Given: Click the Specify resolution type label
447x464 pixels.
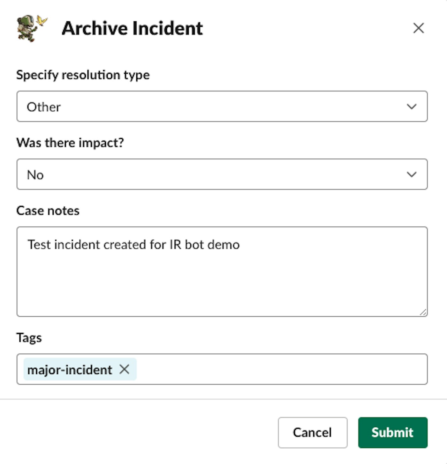Looking at the screenshot, I should tap(83, 75).
